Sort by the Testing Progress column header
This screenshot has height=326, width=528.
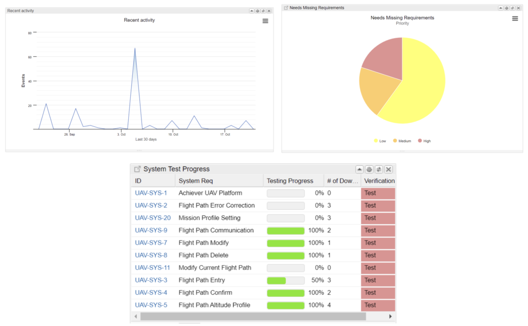[x=290, y=181]
